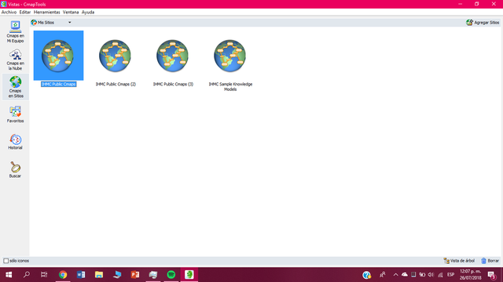
Task: Open the Editar menu
Action: coord(24,13)
